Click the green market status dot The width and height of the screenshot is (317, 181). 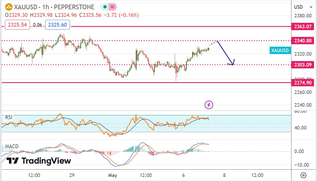105,7
